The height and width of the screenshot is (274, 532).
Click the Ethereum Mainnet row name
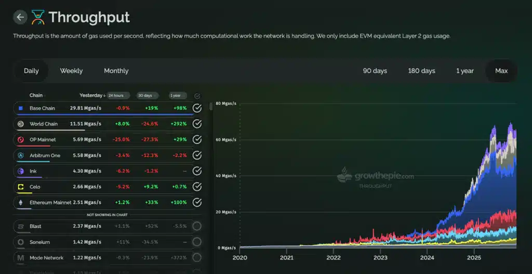[50, 203]
